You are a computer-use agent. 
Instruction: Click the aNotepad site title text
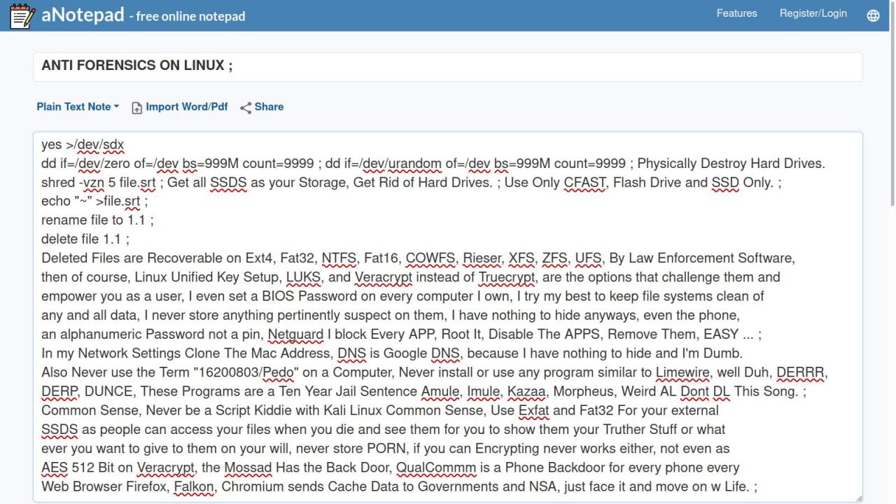83,15
